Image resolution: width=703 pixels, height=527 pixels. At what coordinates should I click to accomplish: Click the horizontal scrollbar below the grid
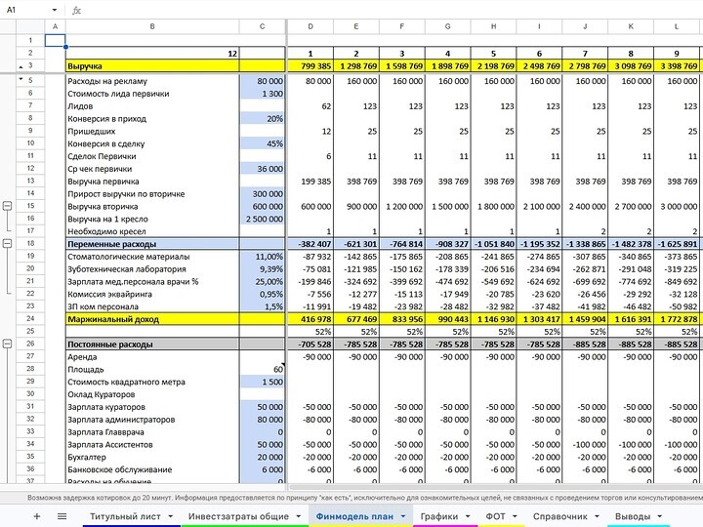click(x=495, y=487)
